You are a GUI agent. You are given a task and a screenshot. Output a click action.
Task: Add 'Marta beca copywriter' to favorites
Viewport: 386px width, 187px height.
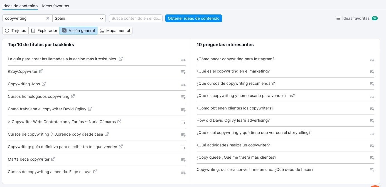pos(183,160)
